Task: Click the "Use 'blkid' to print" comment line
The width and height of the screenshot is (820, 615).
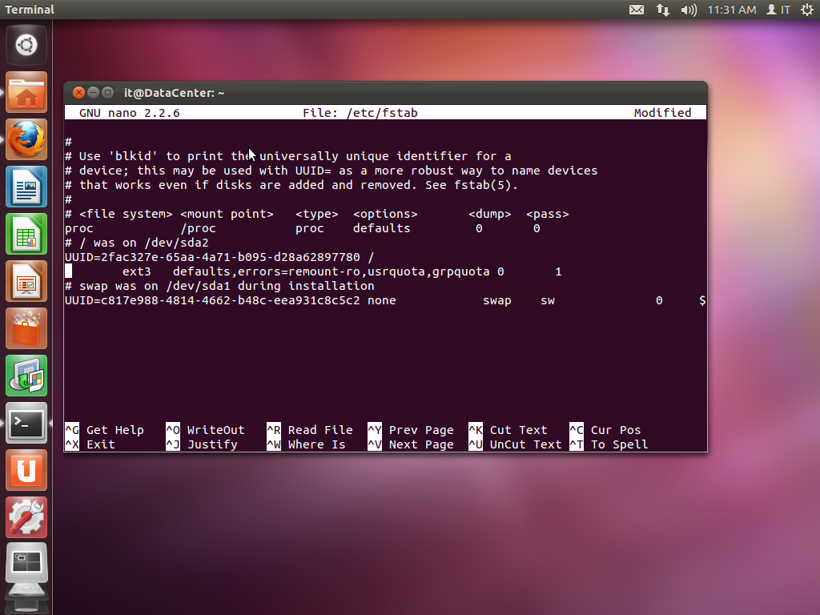Action: (288, 156)
